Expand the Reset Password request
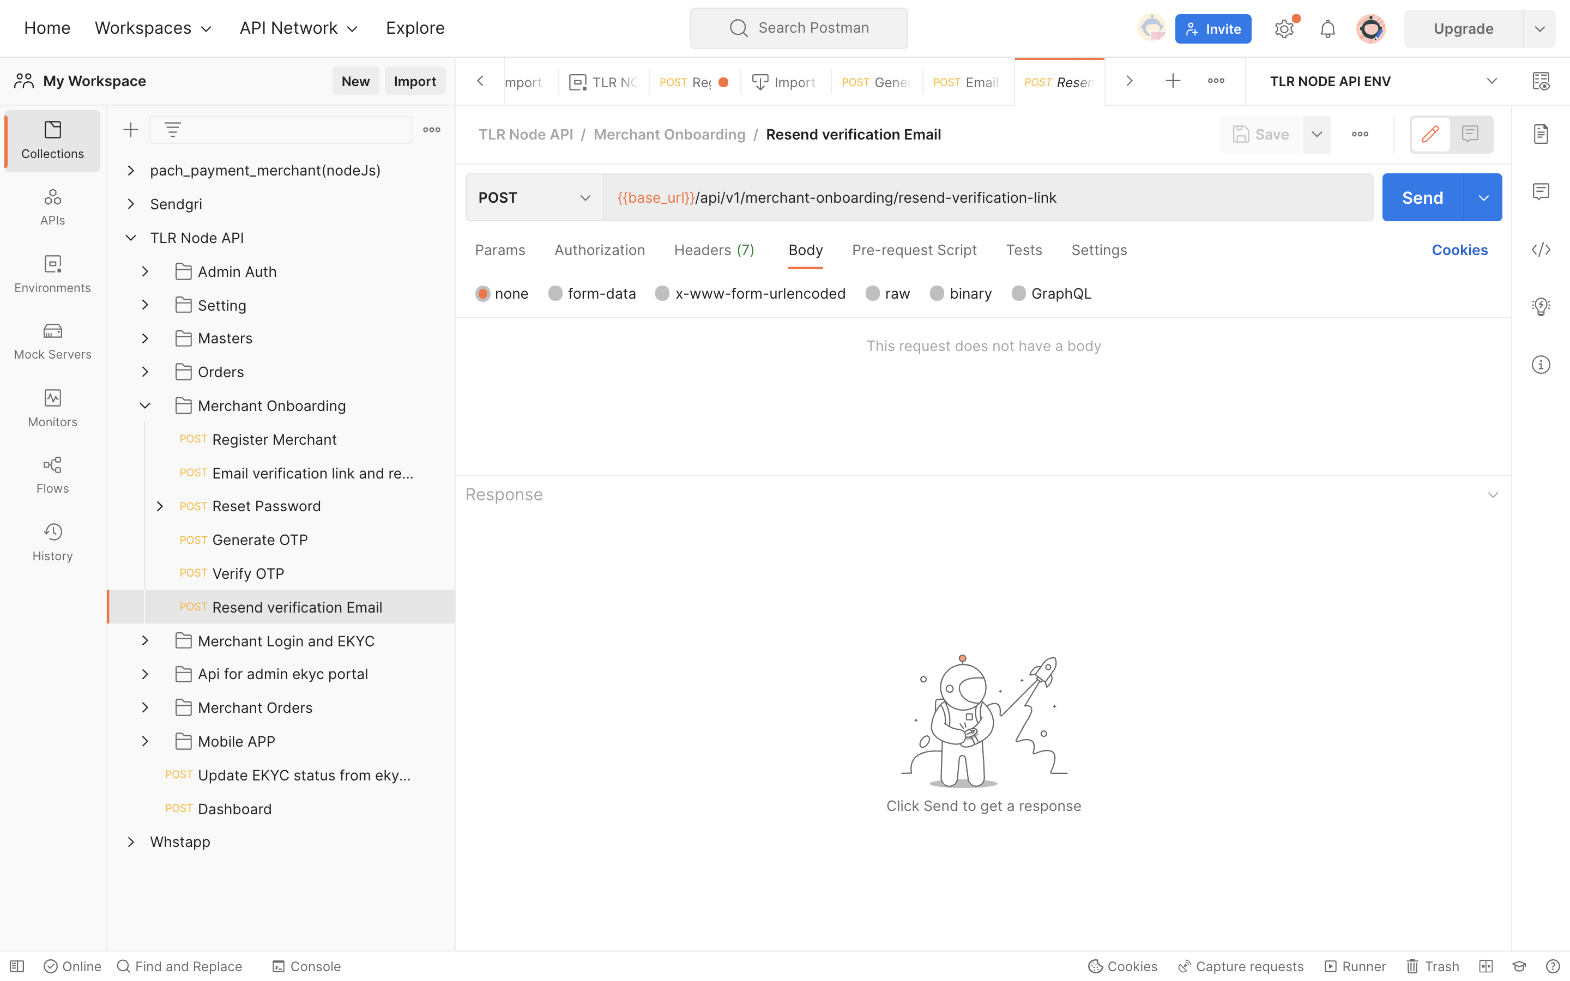This screenshot has width=1570, height=981. click(160, 506)
